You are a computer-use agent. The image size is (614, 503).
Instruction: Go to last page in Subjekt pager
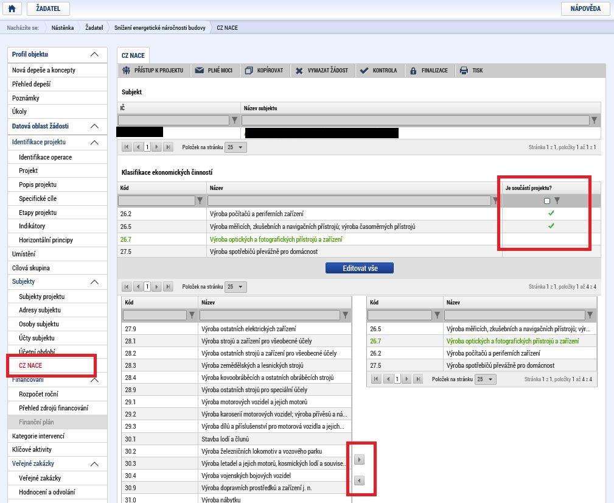click(168, 147)
